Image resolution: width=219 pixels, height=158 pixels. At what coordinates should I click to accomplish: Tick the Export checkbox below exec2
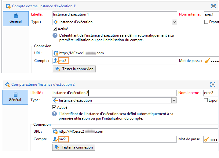(x=206, y=100)
